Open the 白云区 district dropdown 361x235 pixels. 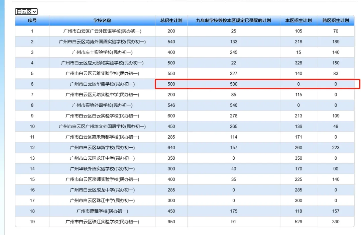click(x=26, y=11)
